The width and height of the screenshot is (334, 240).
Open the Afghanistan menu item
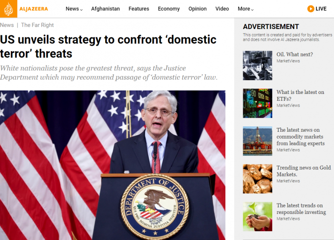click(x=106, y=9)
